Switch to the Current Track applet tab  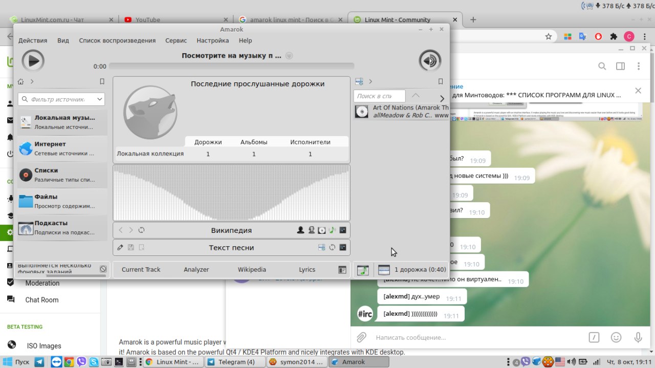141,269
